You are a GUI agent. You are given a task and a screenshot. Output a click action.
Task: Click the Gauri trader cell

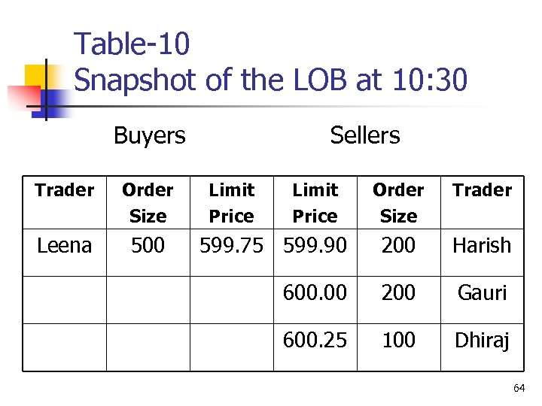[483, 292]
